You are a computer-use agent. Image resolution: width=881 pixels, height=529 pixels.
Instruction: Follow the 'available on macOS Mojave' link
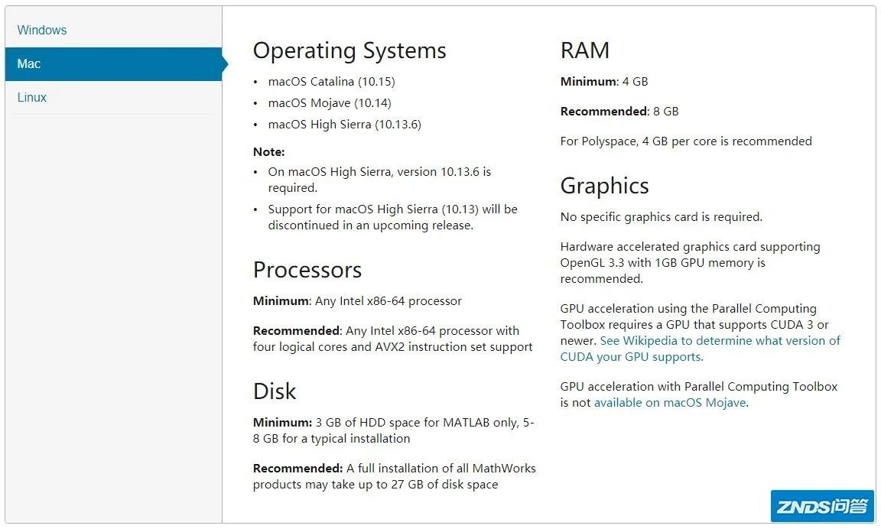670,403
